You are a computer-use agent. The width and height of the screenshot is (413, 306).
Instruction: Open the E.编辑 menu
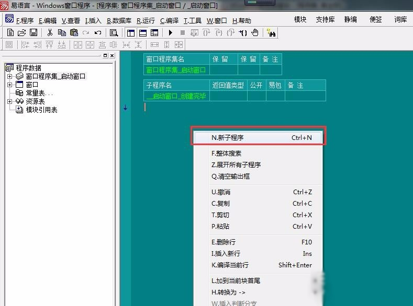[x=48, y=20]
